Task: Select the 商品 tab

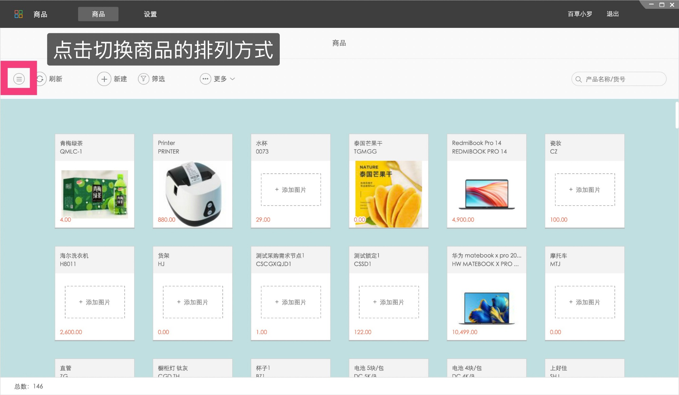Action: click(x=98, y=14)
